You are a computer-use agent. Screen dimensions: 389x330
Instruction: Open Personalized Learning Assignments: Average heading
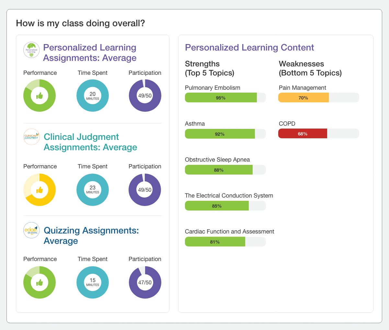(x=90, y=52)
